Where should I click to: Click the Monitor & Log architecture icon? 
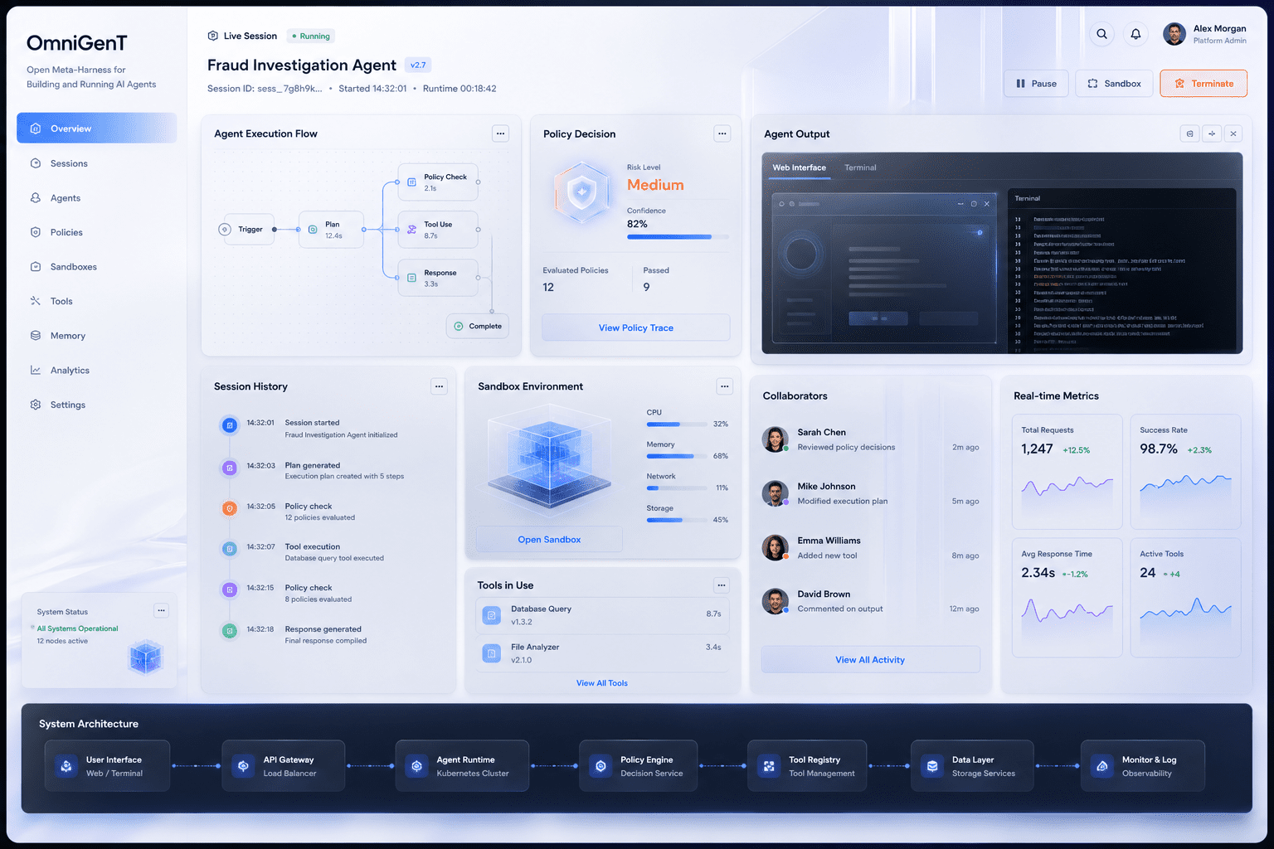(1102, 766)
